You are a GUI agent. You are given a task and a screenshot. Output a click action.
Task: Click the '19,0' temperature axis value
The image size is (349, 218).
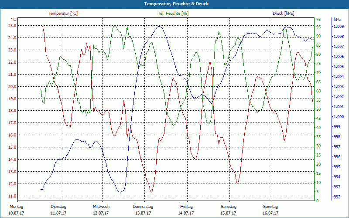click(x=12, y=99)
